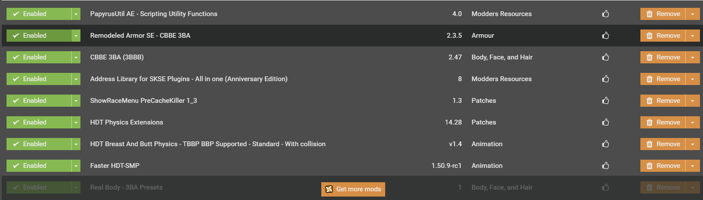703x200 pixels.
Task: Endorse PapyrusUtil AE with thumbs-up icon
Action: click(x=606, y=14)
